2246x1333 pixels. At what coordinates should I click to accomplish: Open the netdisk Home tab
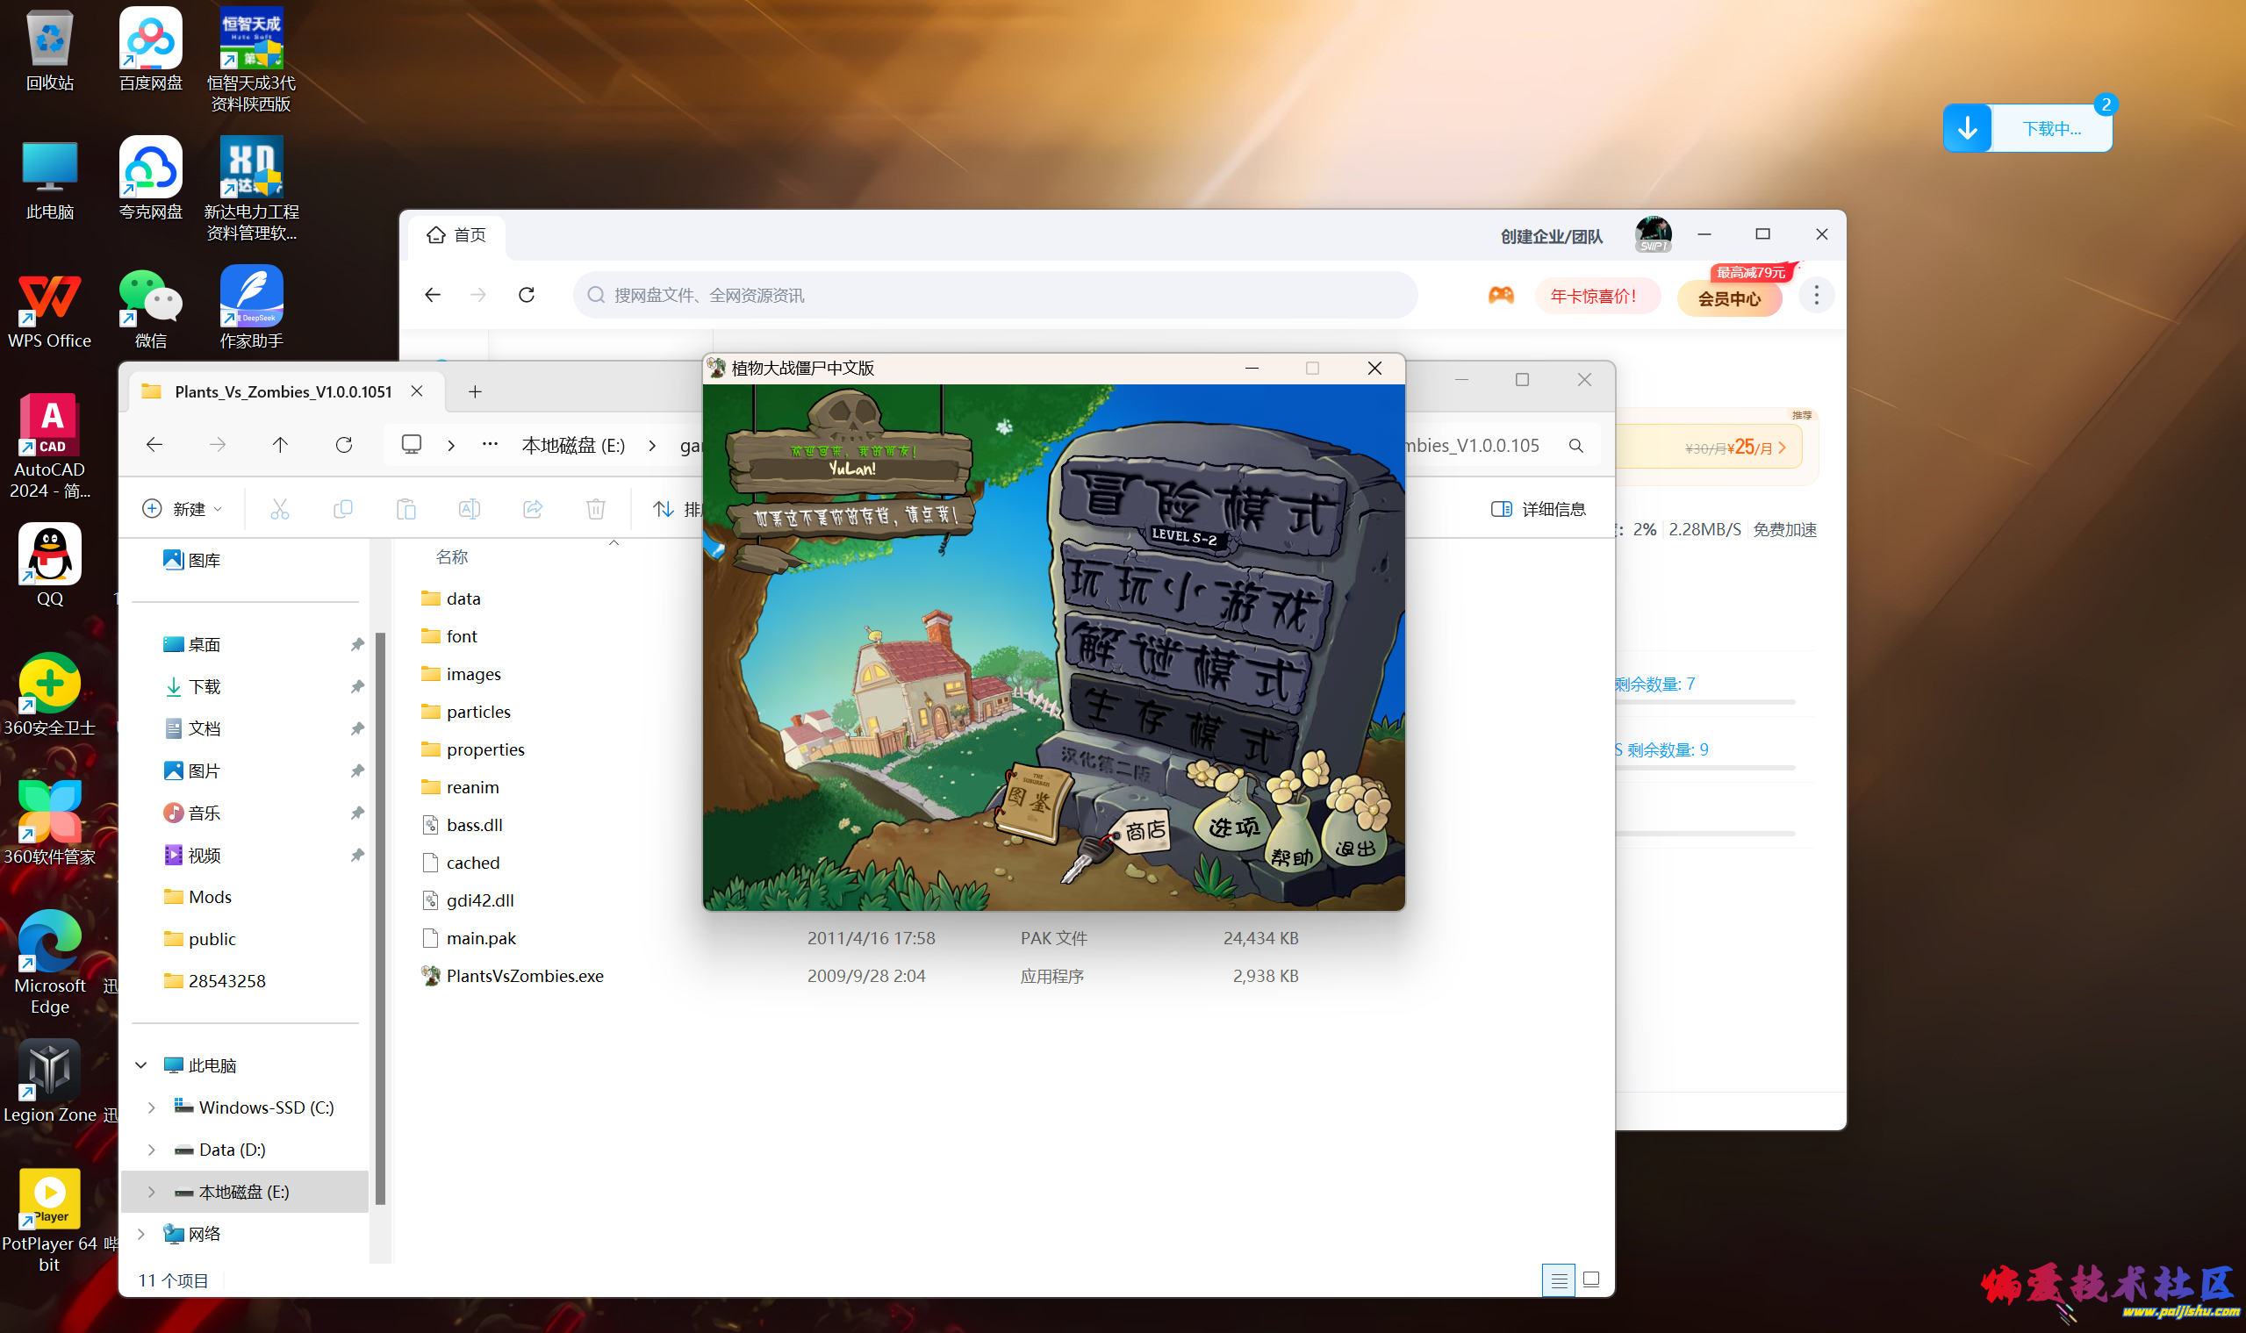(x=456, y=235)
